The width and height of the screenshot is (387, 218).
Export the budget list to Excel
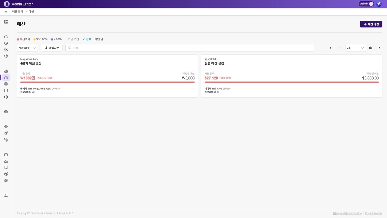[371, 48]
